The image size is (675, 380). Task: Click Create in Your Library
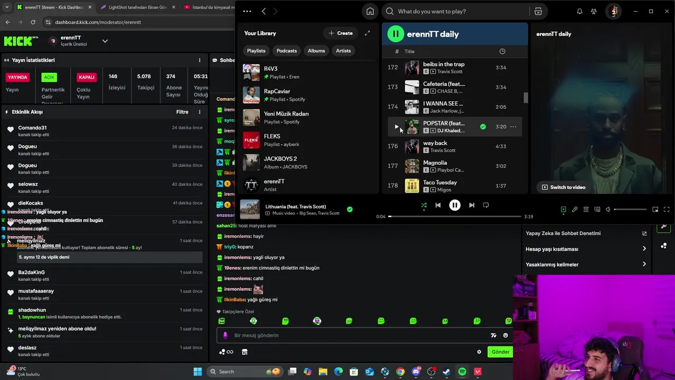click(340, 33)
